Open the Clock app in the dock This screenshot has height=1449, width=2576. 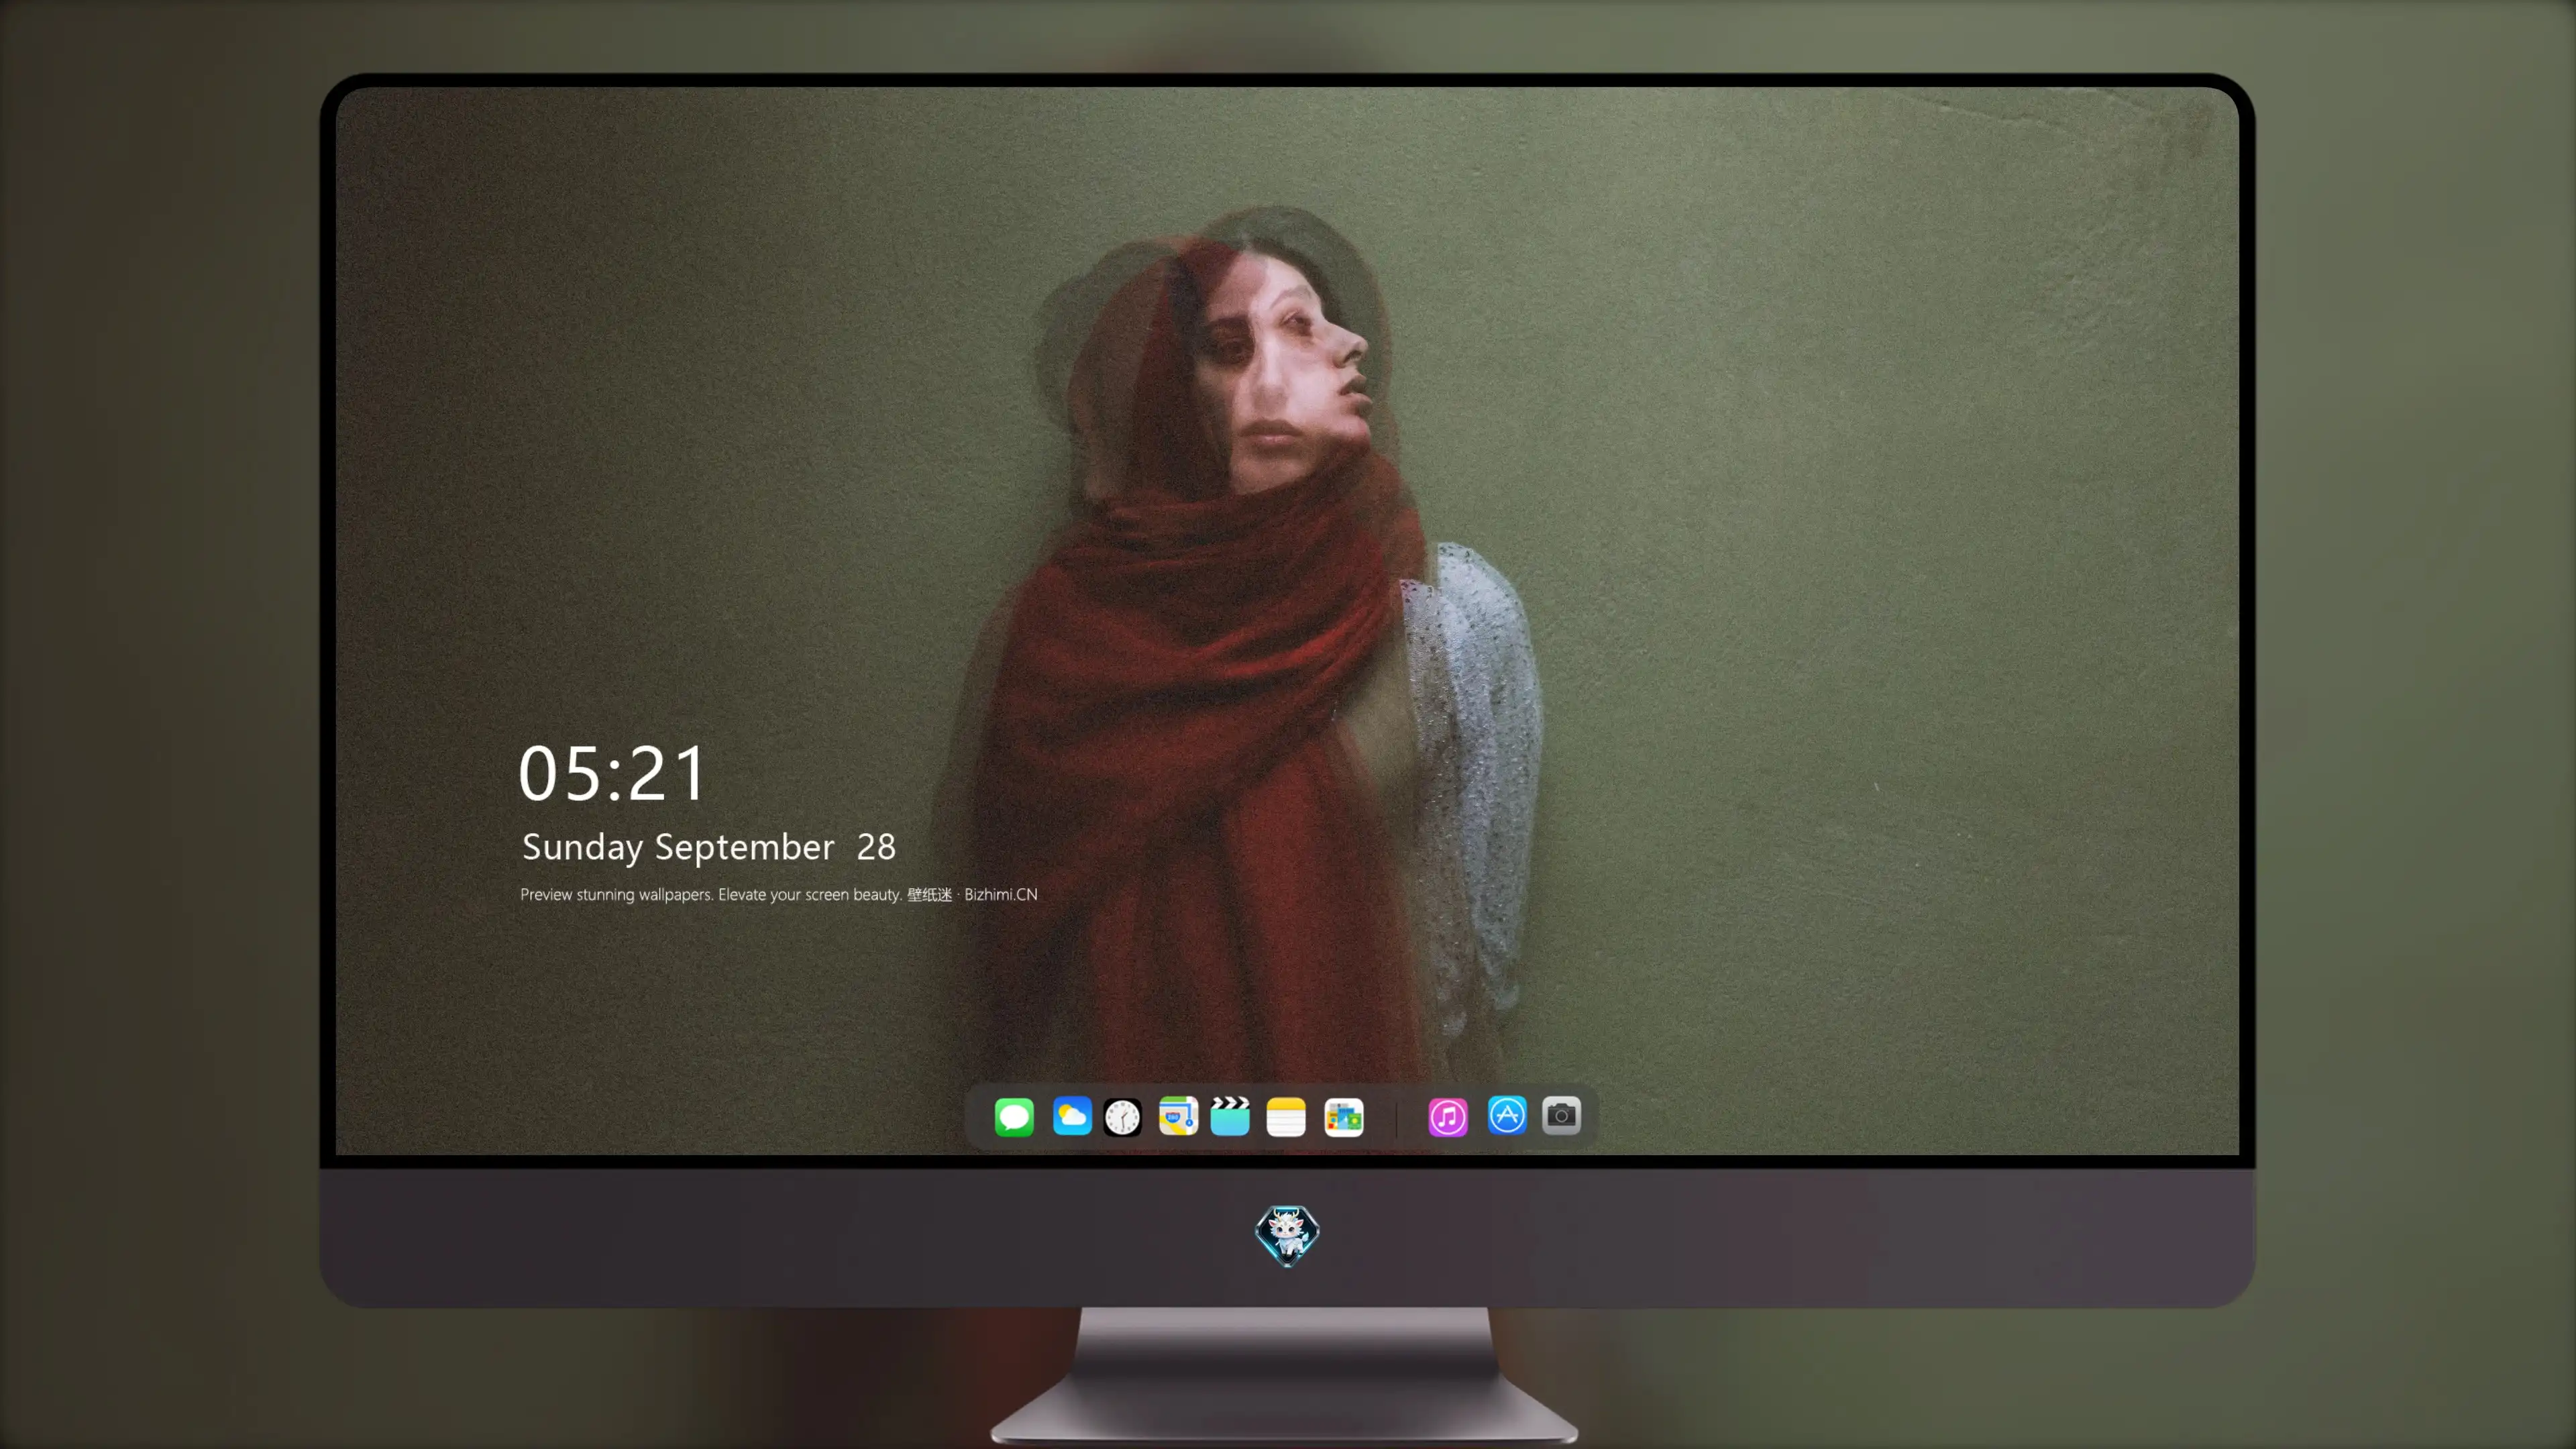[1122, 1117]
